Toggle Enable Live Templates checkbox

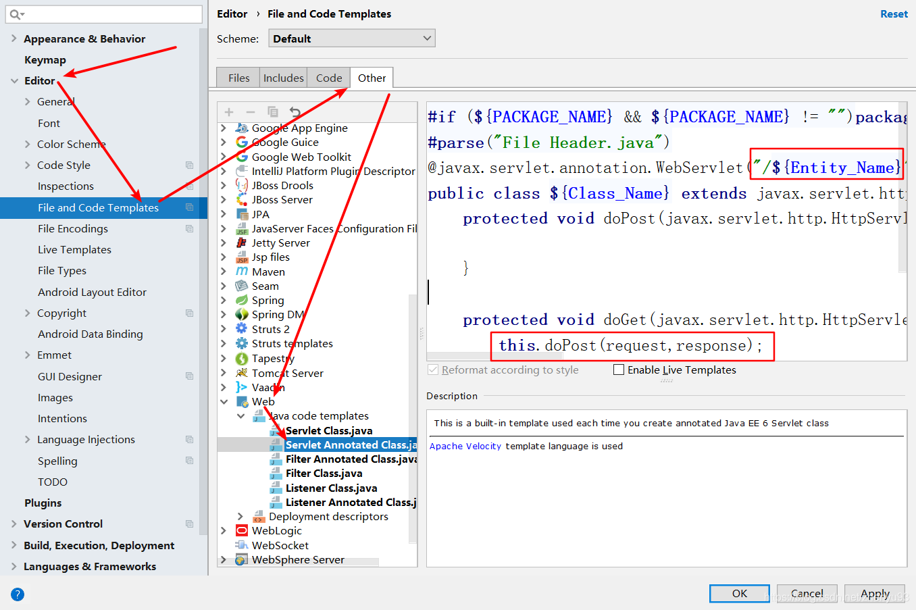(619, 370)
